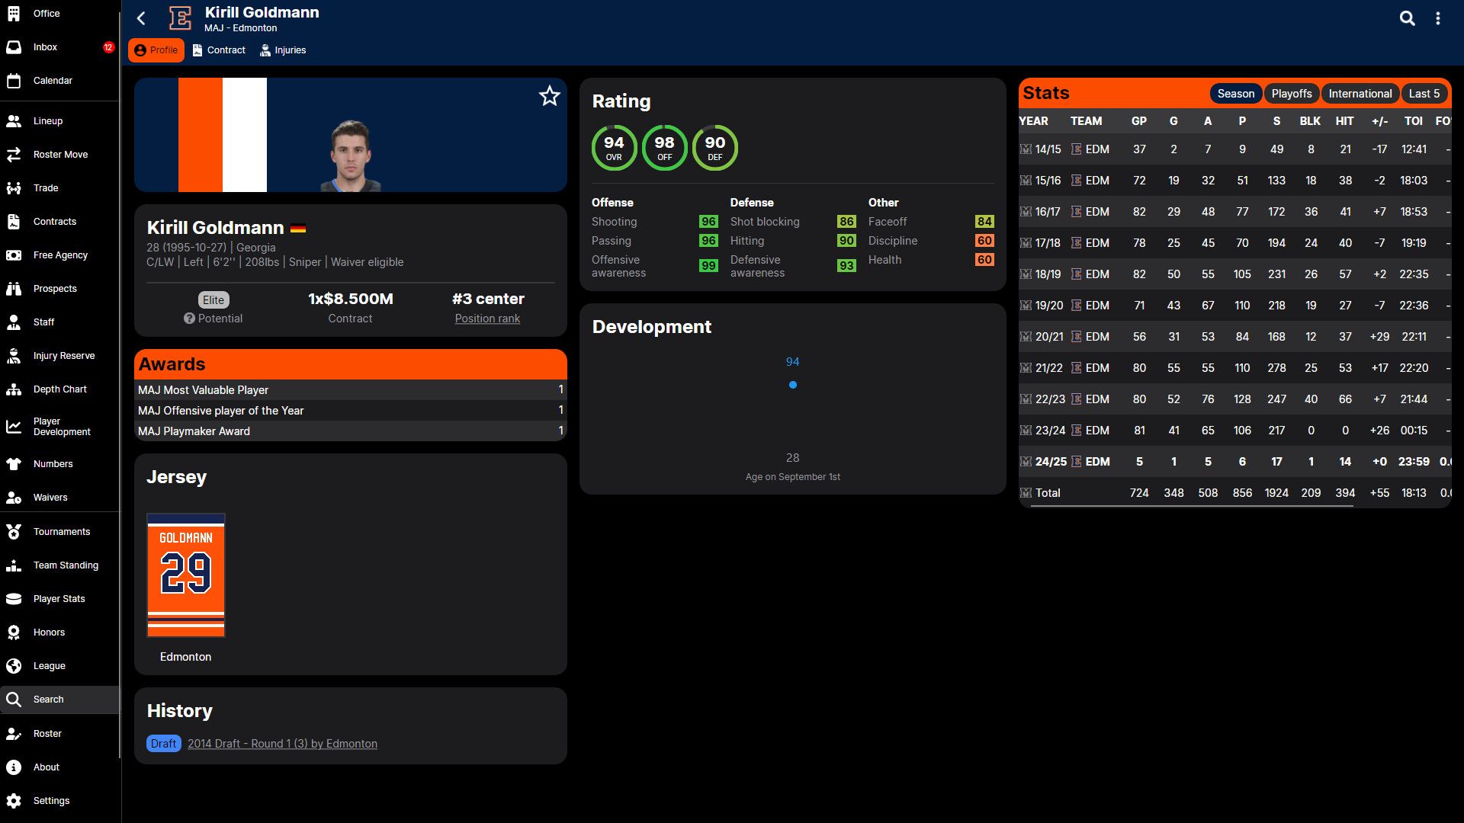1464x823 pixels.
Task: Open Free Agency from the sidebar
Action: point(59,255)
